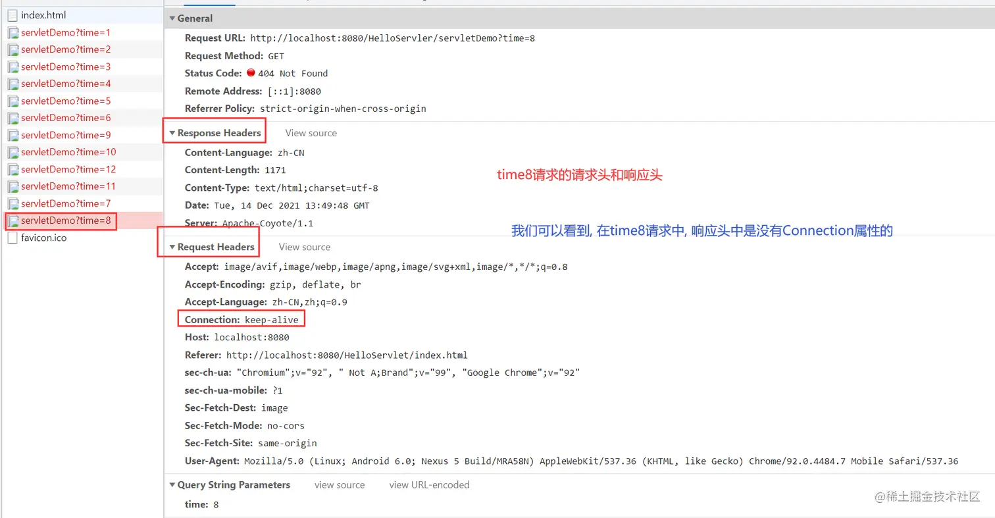Image resolution: width=995 pixels, height=518 pixels.
Task: Click the red 404 status indicator dot
Action: click(x=251, y=73)
